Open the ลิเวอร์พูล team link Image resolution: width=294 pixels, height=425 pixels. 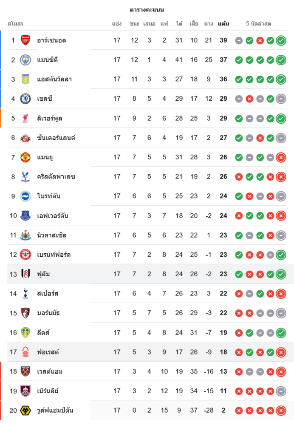click(49, 118)
